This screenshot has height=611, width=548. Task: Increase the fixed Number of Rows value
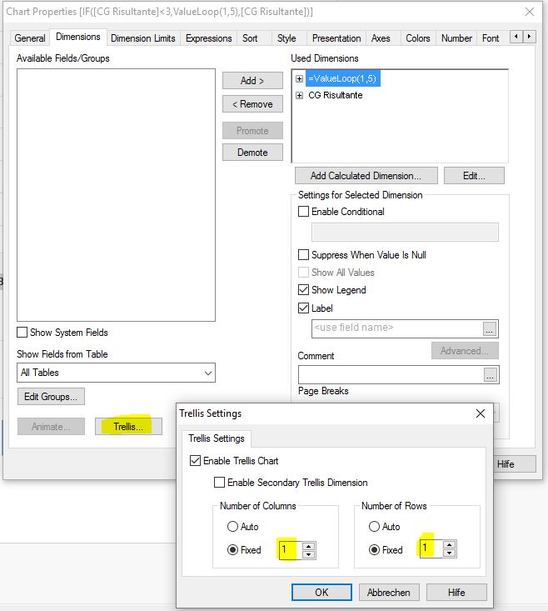450,545
